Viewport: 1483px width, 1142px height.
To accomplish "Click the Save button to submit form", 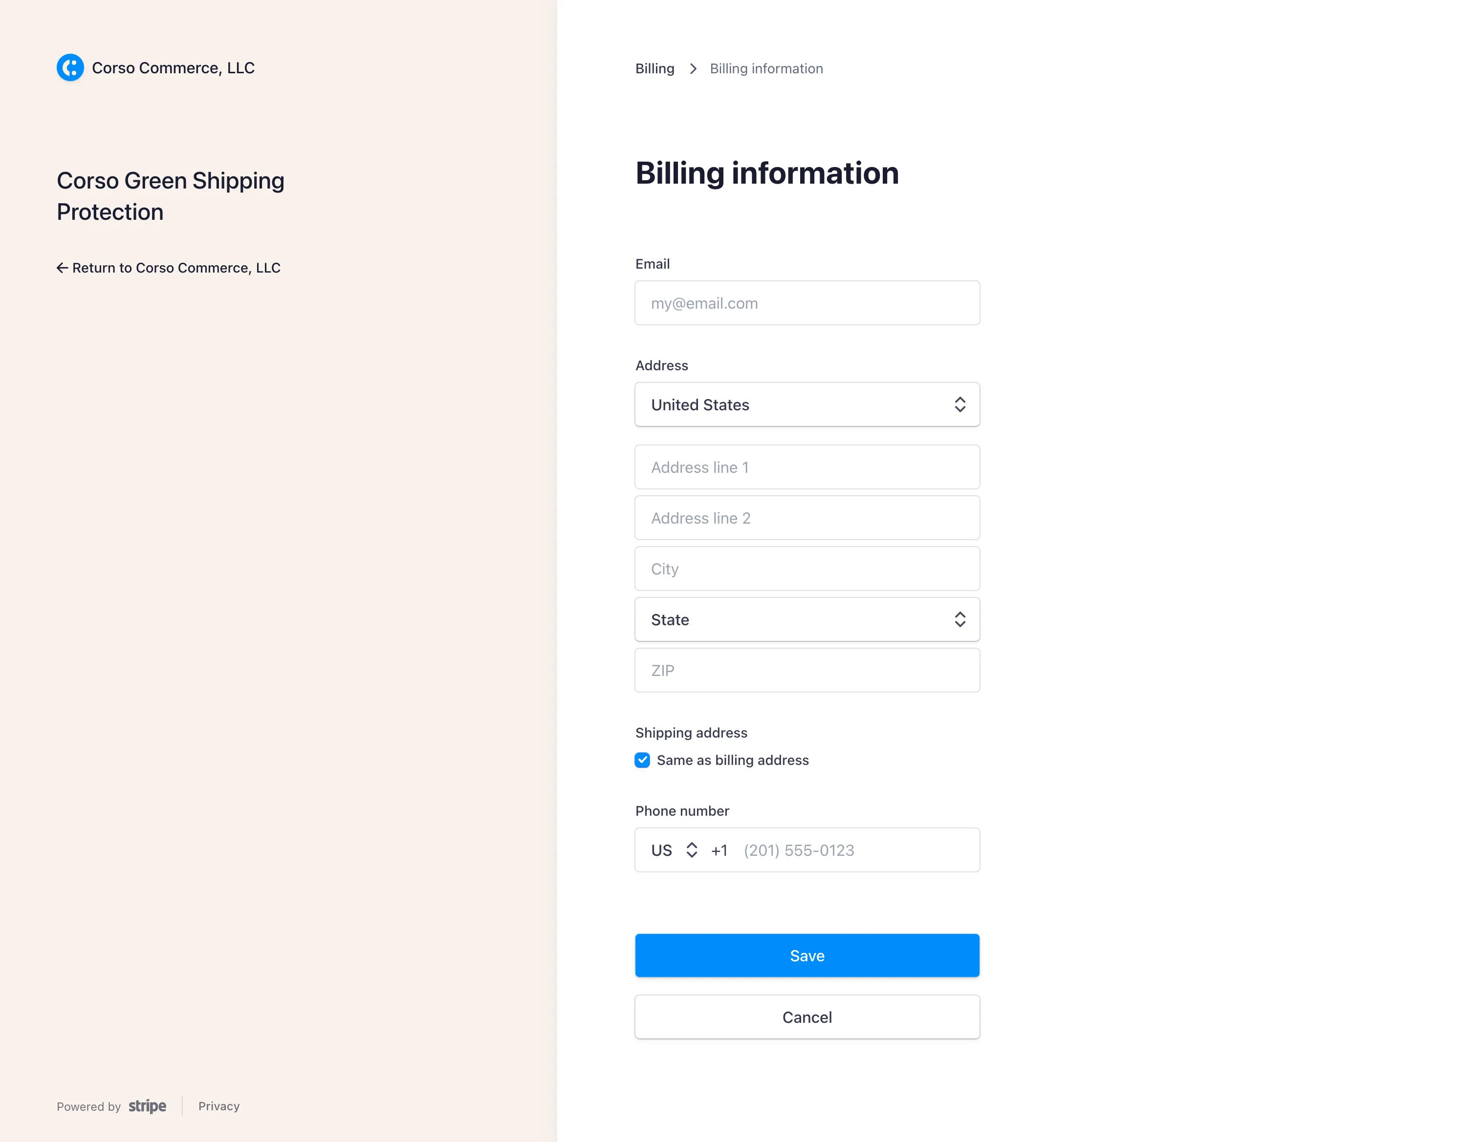I will click(x=807, y=955).
